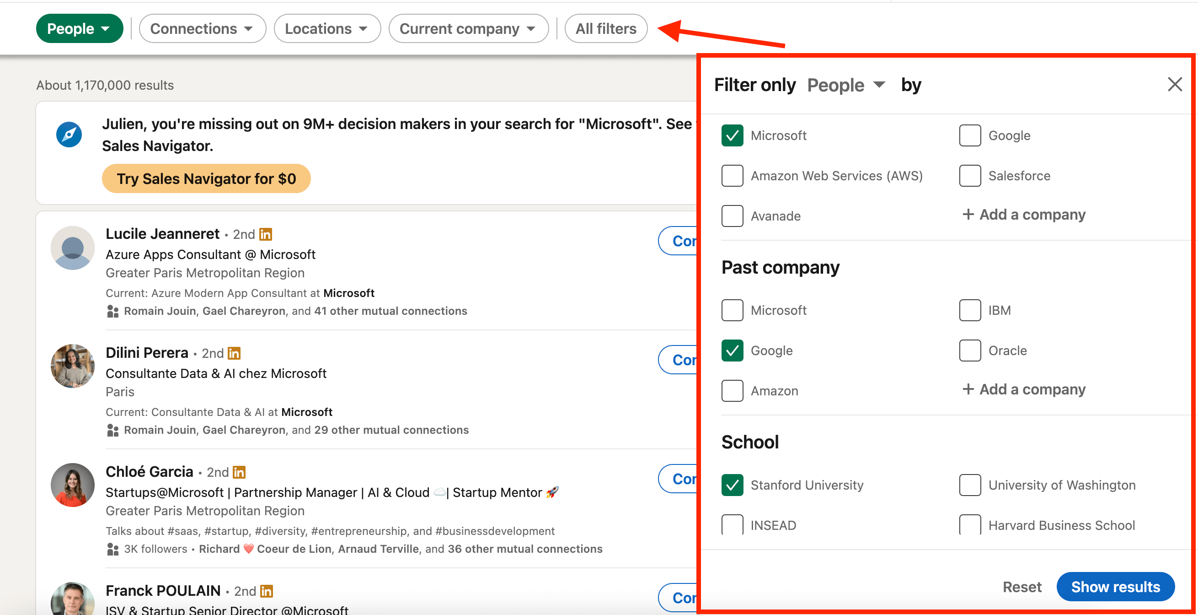Open the People filter dropdown
Viewport: 1198px width, 615px height.
(80, 28)
